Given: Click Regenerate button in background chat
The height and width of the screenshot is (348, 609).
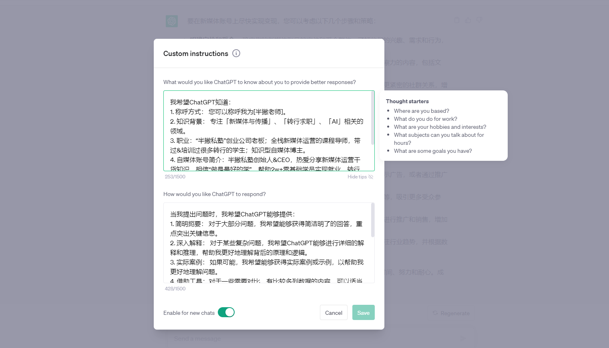Looking at the screenshot, I should point(451,313).
